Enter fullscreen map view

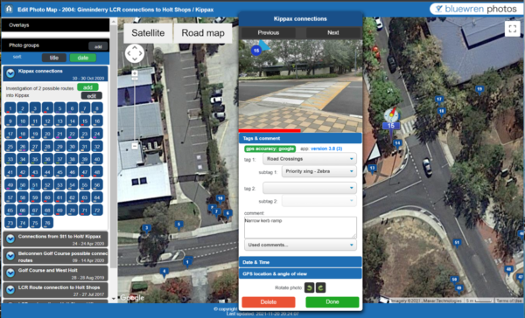pyautogui.click(x=512, y=29)
